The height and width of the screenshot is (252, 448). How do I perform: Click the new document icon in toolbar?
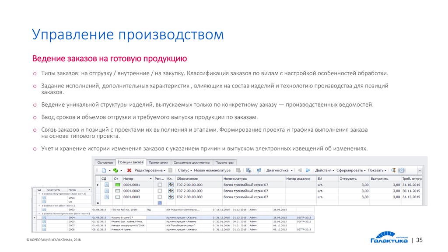tap(104, 170)
